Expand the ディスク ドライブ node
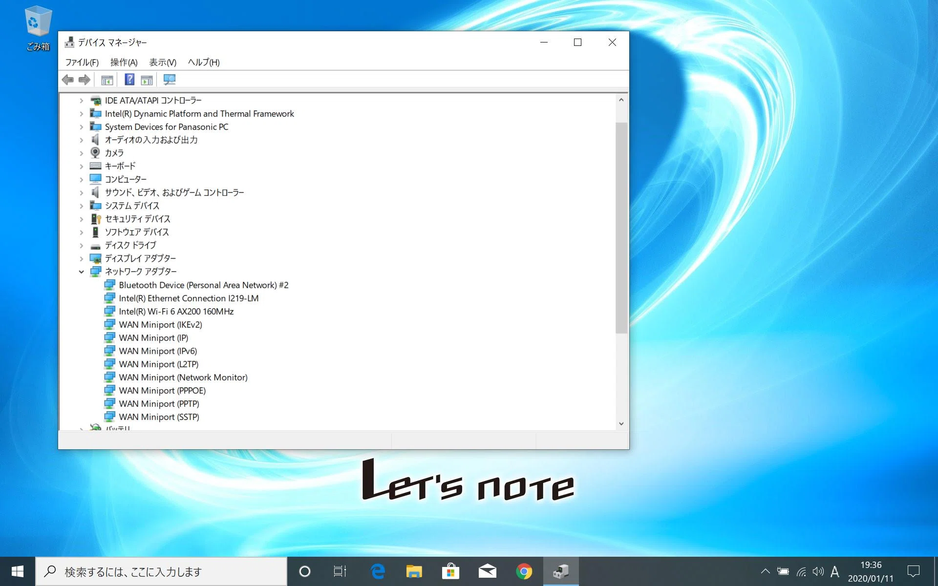Viewport: 938px width, 586px height. (82, 246)
